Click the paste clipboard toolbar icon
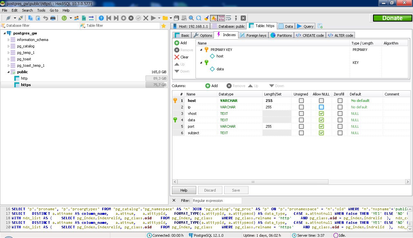The height and width of the screenshot is (238, 413). tap(38, 18)
